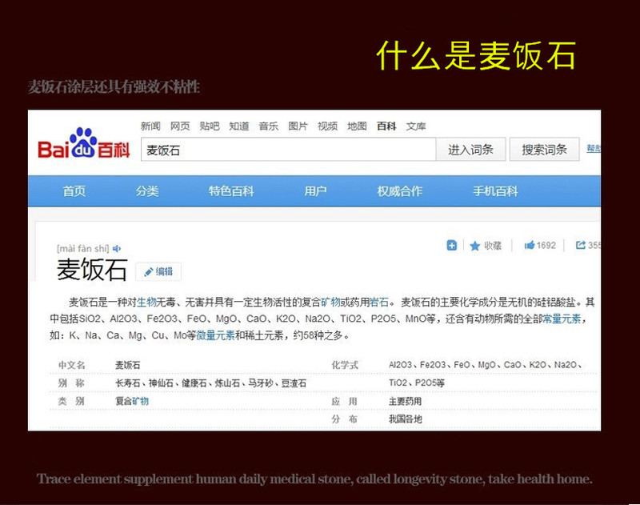
Task: Click the 微量元素 link
Action: (x=215, y=335)
